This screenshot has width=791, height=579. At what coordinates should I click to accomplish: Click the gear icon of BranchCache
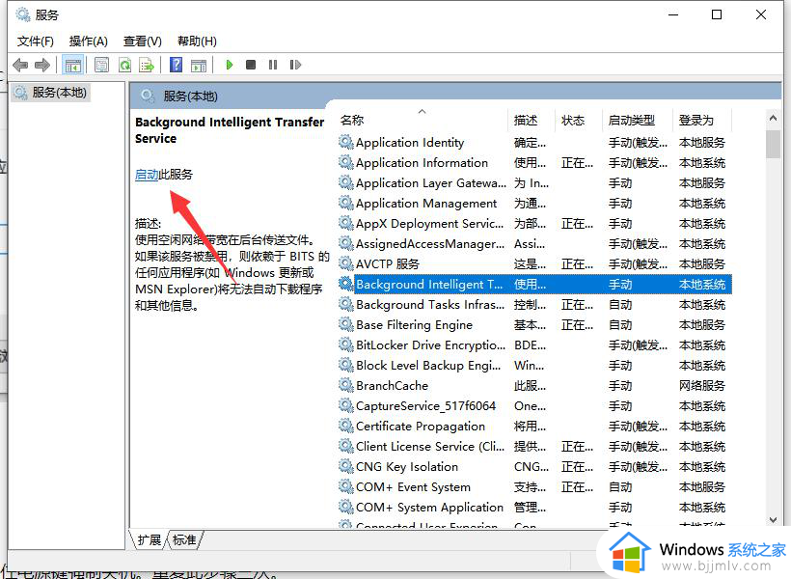345,385
